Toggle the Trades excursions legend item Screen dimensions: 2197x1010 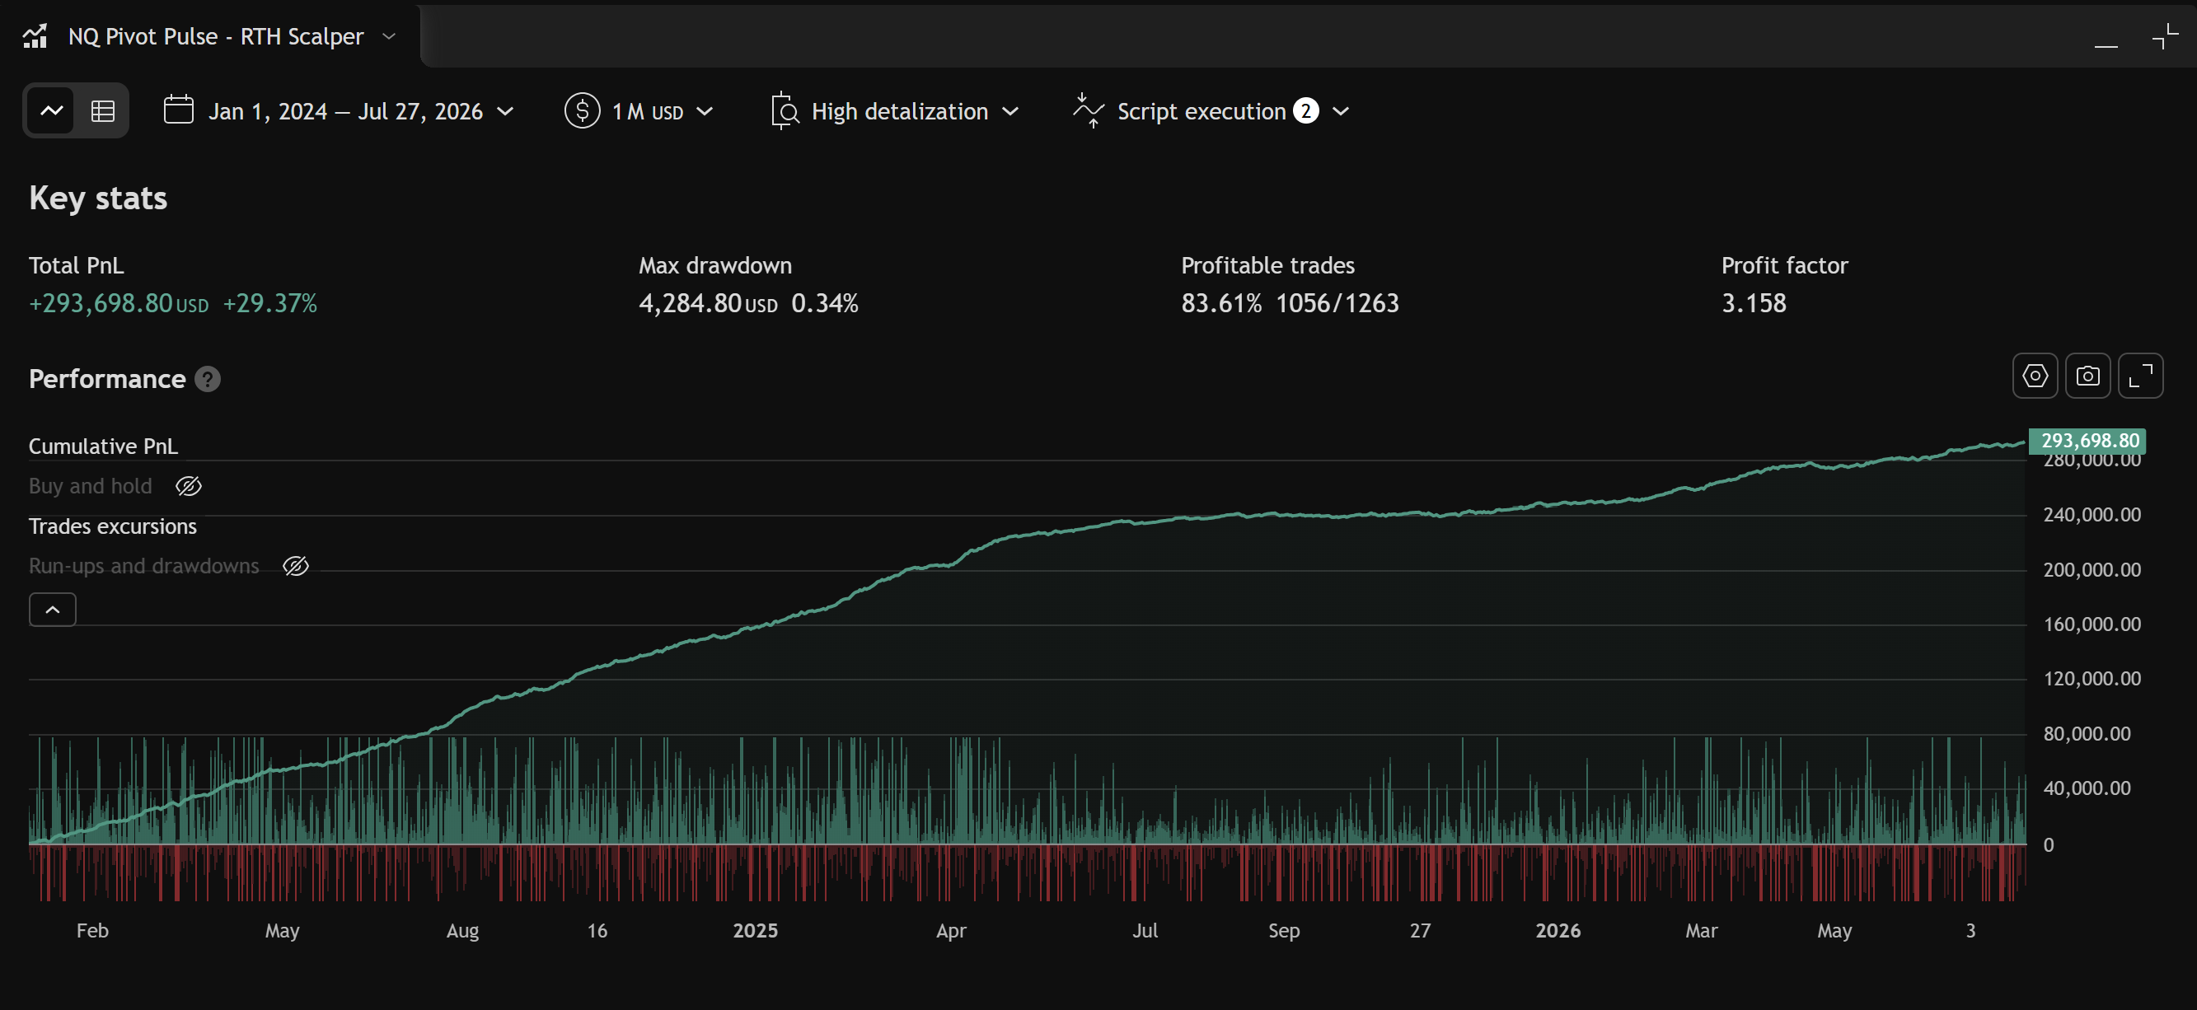coord(113,526)
